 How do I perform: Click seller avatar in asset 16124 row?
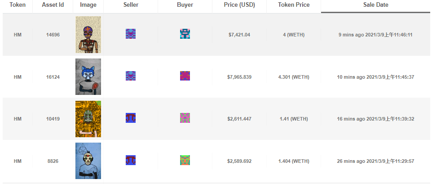click(131, 76)
